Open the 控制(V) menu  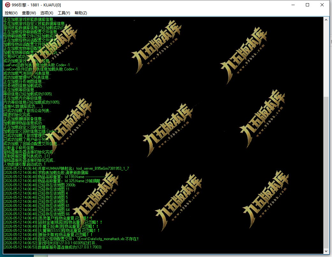click(x=11, y=13)
